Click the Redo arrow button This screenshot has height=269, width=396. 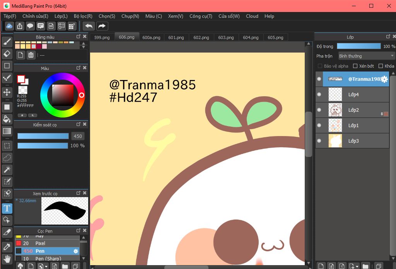(x=102, y=26)
